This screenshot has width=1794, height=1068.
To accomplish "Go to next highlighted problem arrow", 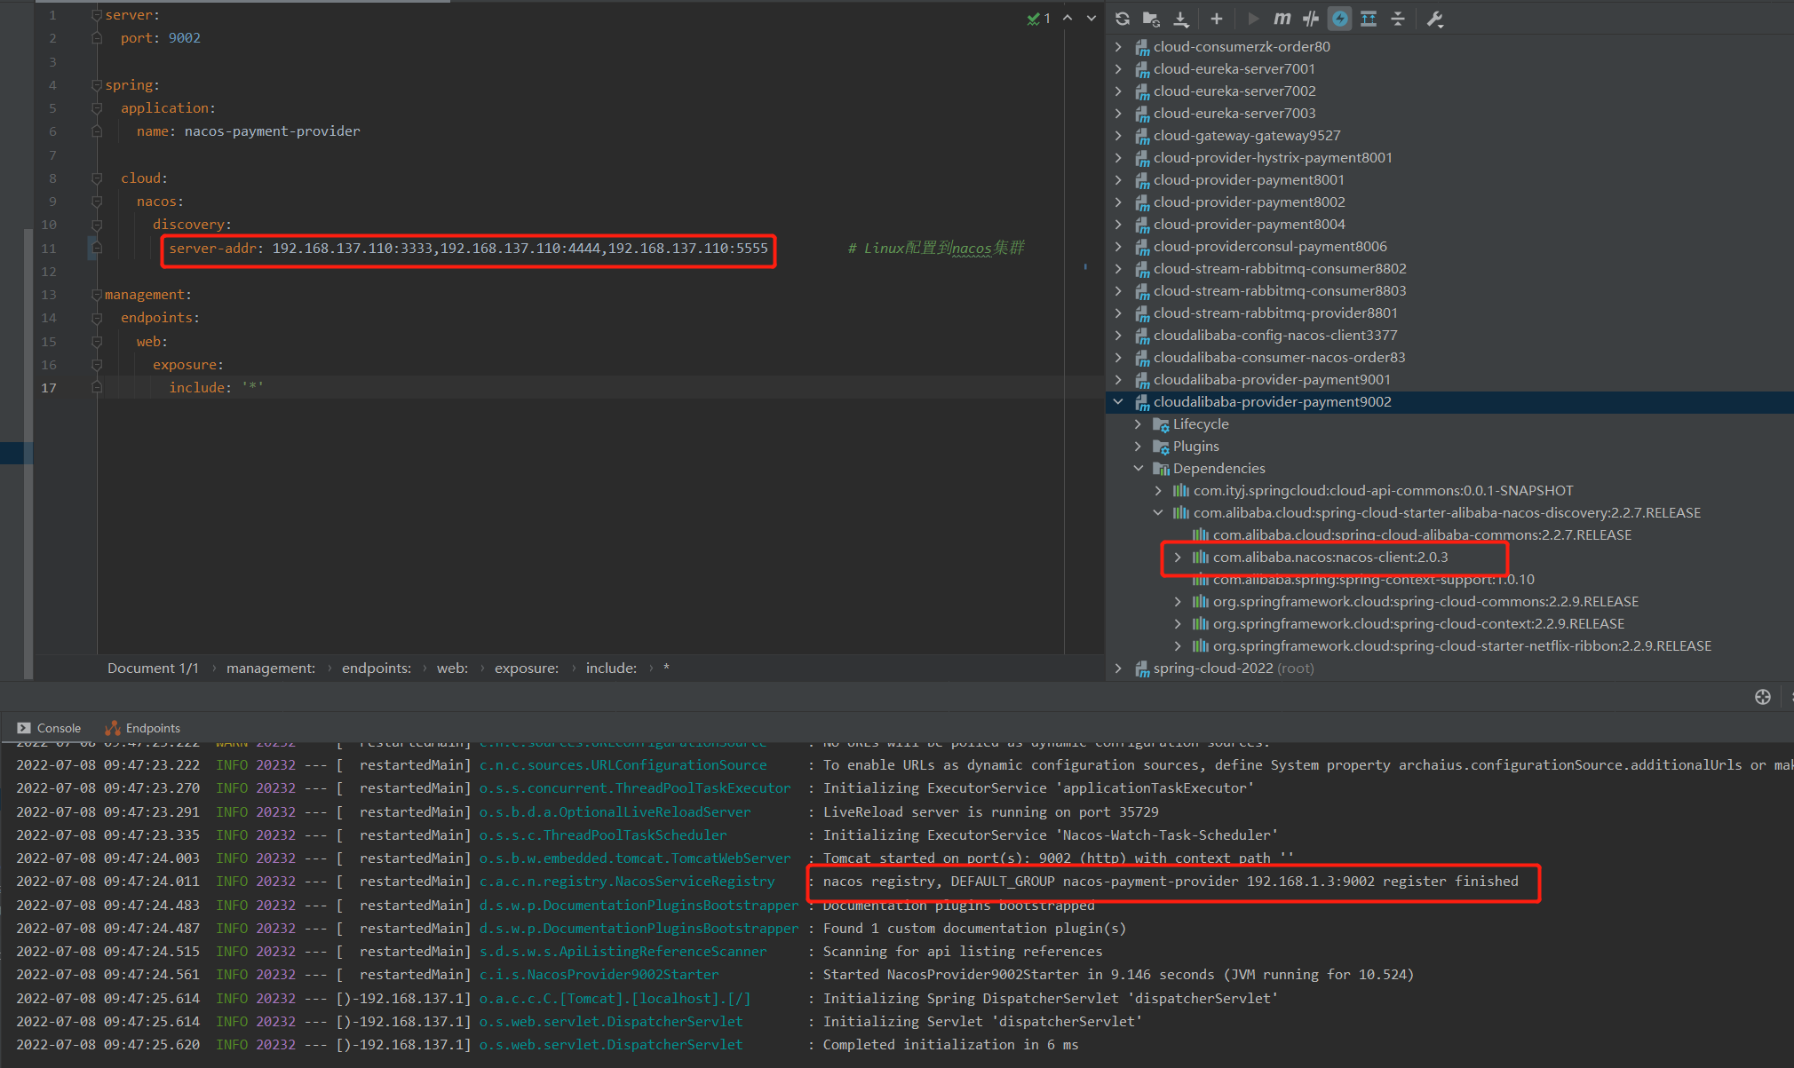I will pyautogui.click(x=1091, y=18).
